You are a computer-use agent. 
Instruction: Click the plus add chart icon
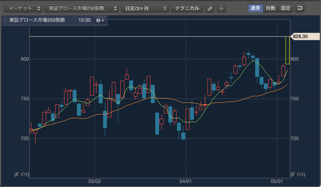point(221,8)
